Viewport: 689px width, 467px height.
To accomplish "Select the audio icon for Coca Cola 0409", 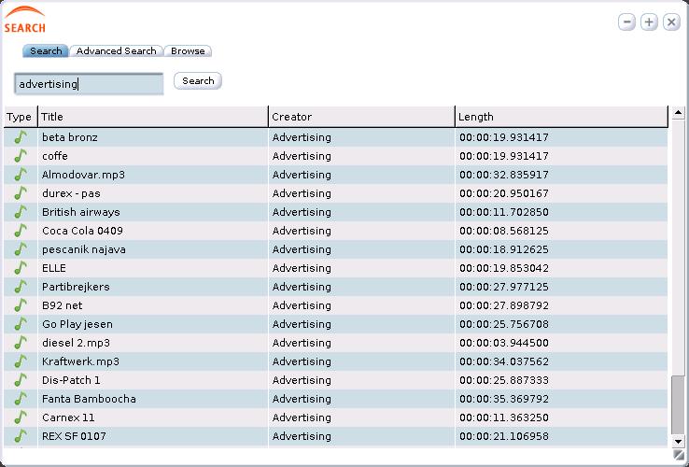I will pyautogui.click(x=21, y=231).
